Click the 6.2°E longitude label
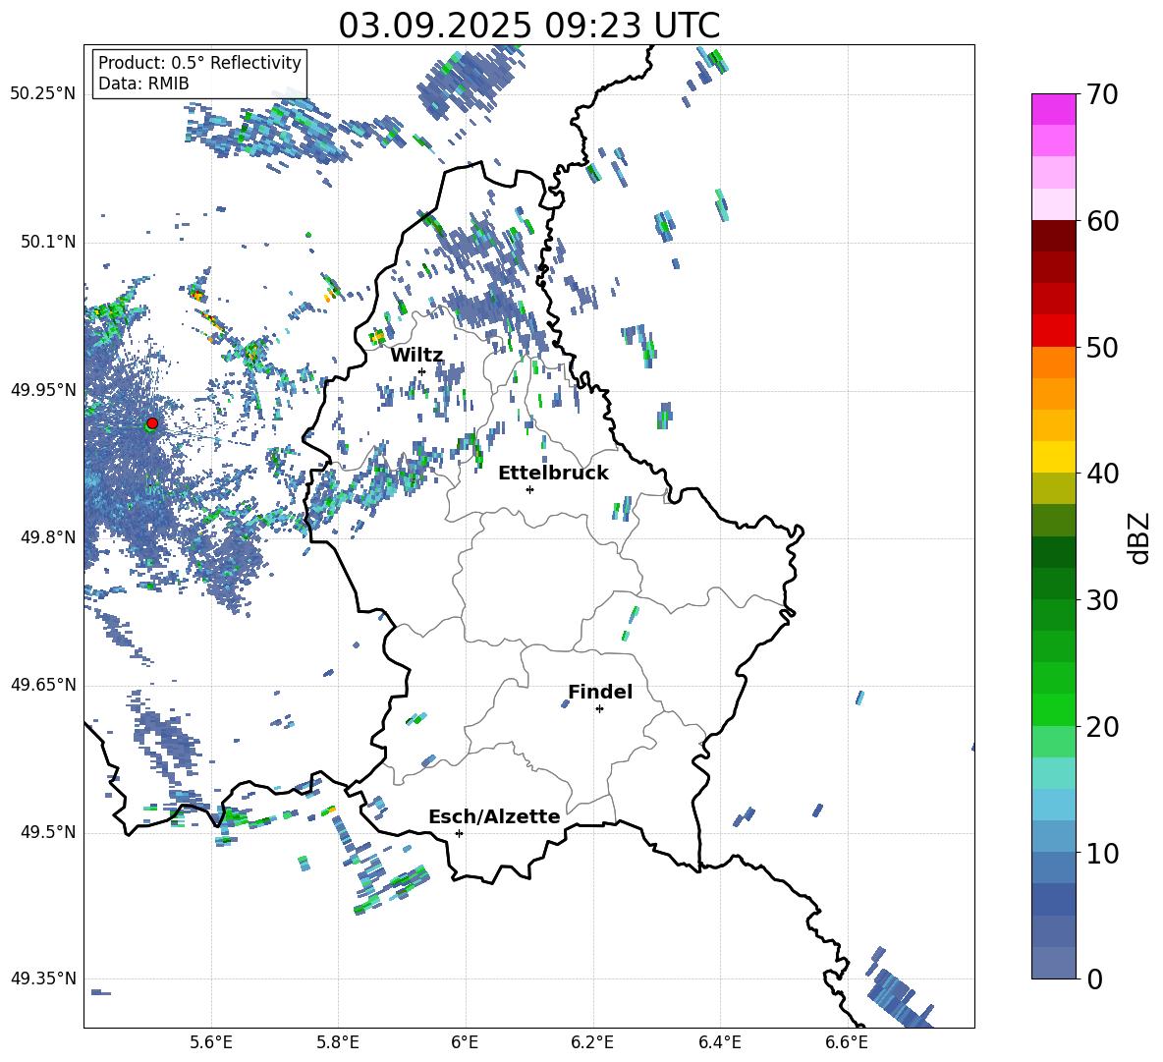The height and width of the screenshot is (1062, 1163). (x=592, y=1043)
